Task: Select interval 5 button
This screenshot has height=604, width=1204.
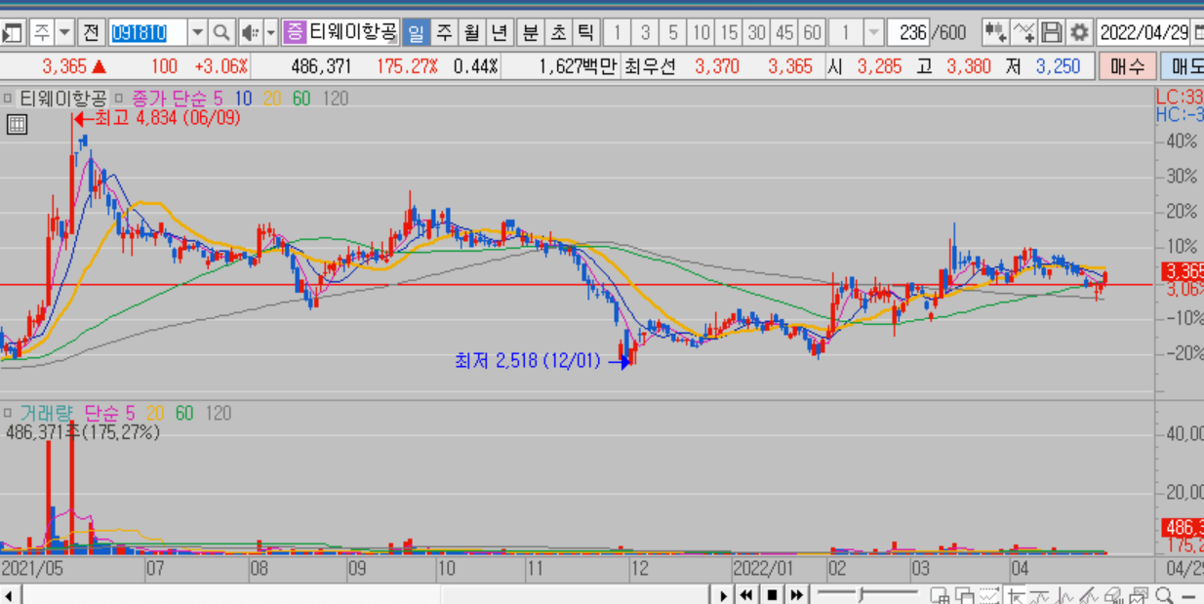Action: [x=673, y=32]
